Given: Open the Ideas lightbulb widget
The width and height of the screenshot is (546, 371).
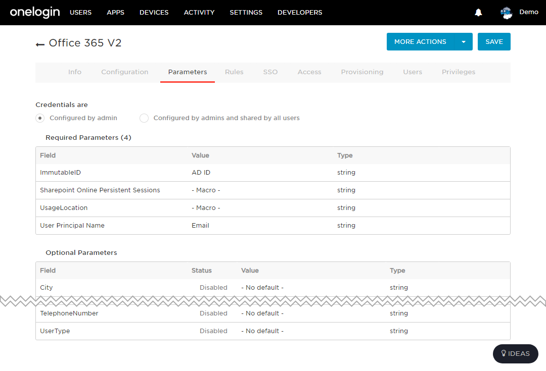Looking at the screenshot, I should 515,354.
